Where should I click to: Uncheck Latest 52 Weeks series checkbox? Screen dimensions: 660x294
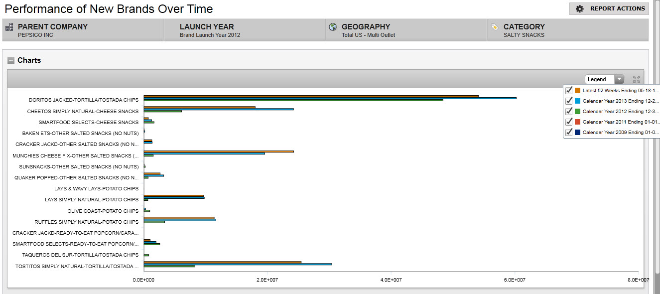569,90
